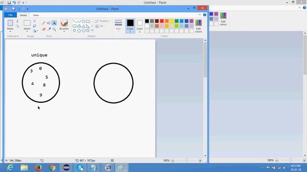Click the Resize icon in Image group
This screenshot has width=307, height=172.
click(x=35, y=26)
